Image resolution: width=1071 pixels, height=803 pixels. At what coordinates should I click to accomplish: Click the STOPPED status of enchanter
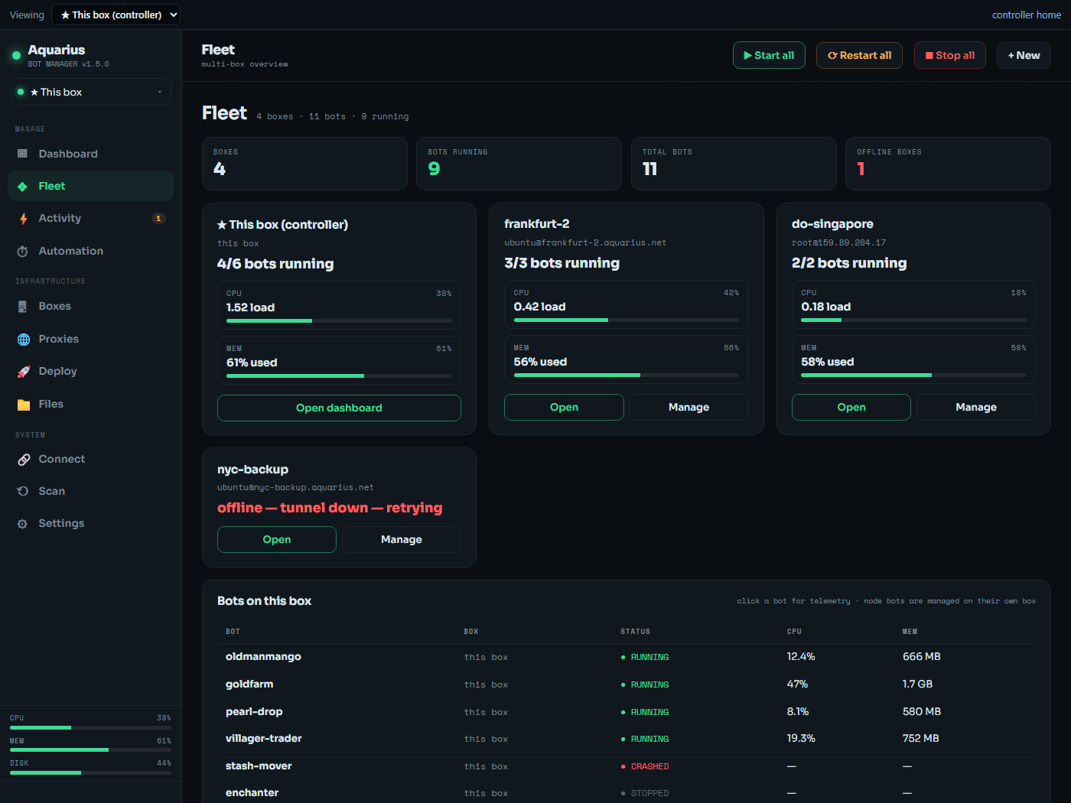click(x=645, y=794)
